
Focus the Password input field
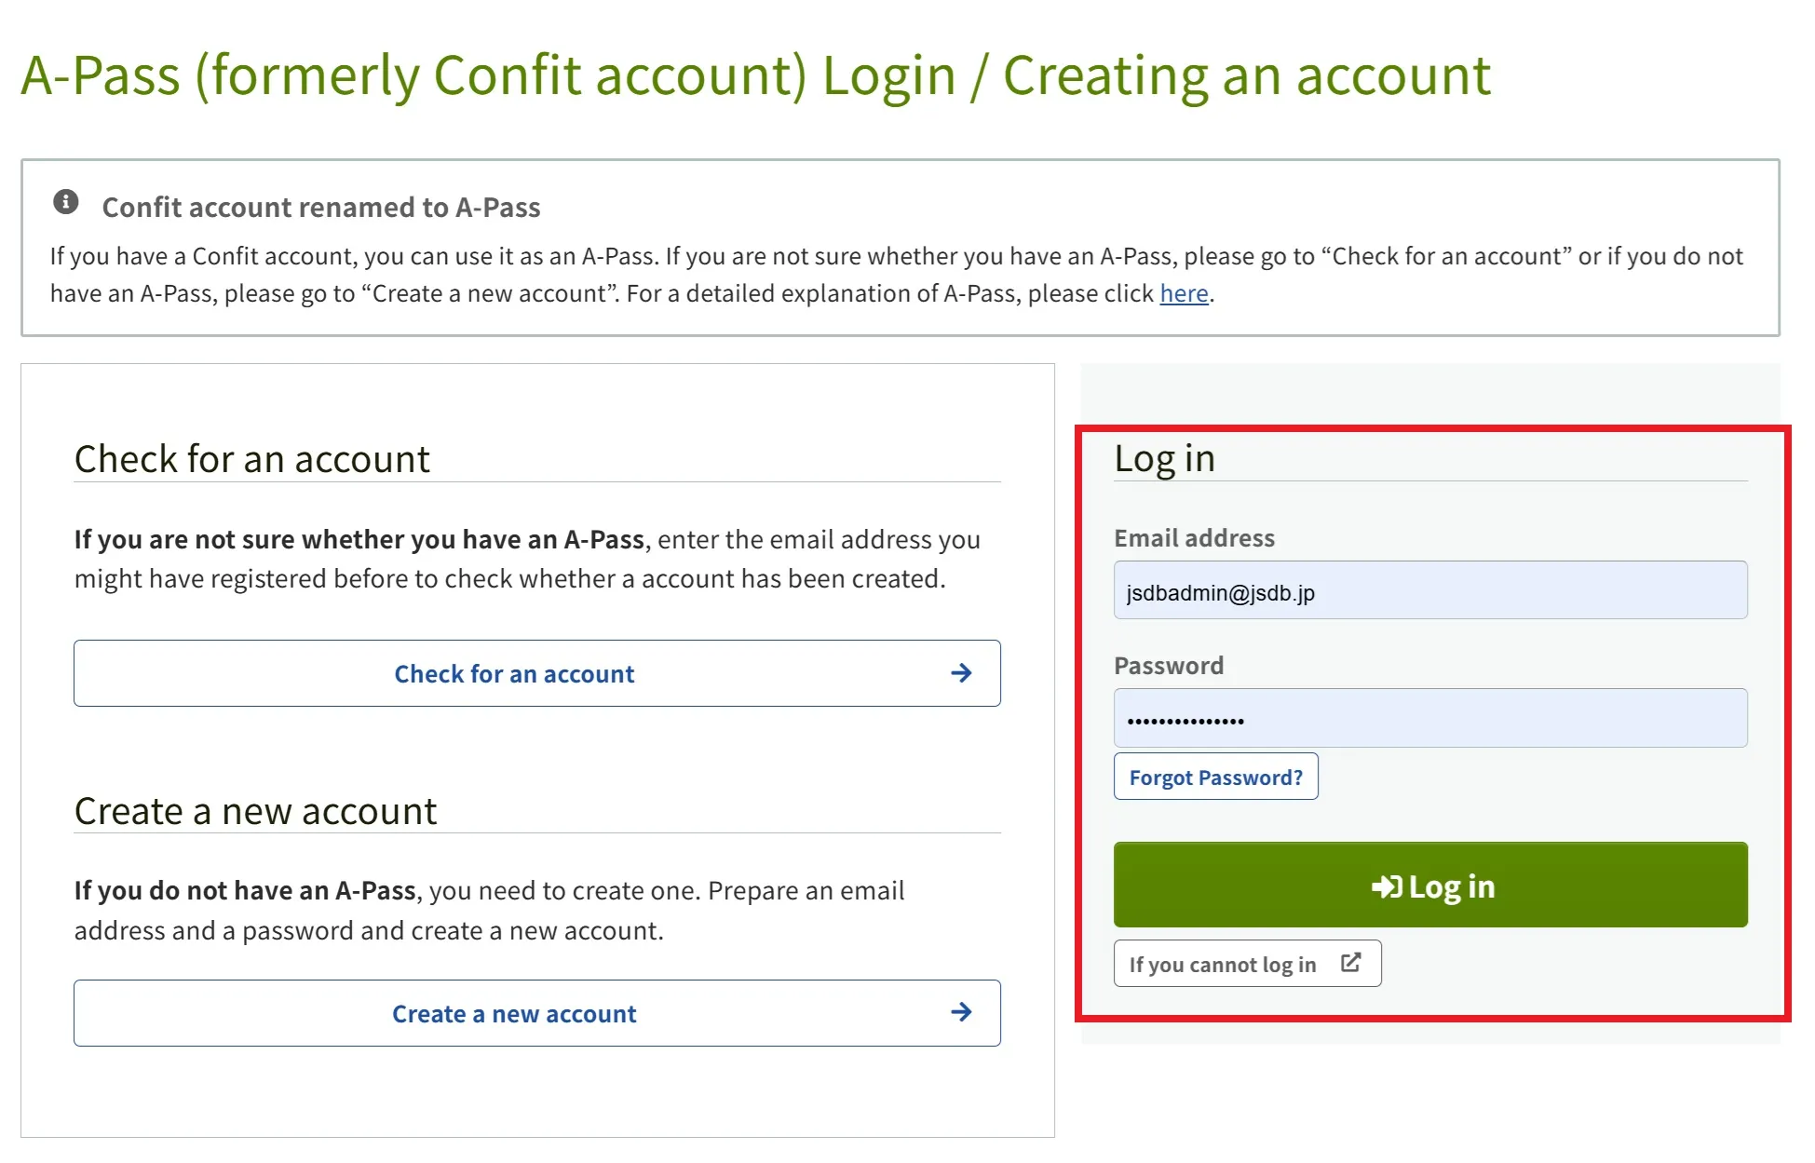pos(1429,718)
